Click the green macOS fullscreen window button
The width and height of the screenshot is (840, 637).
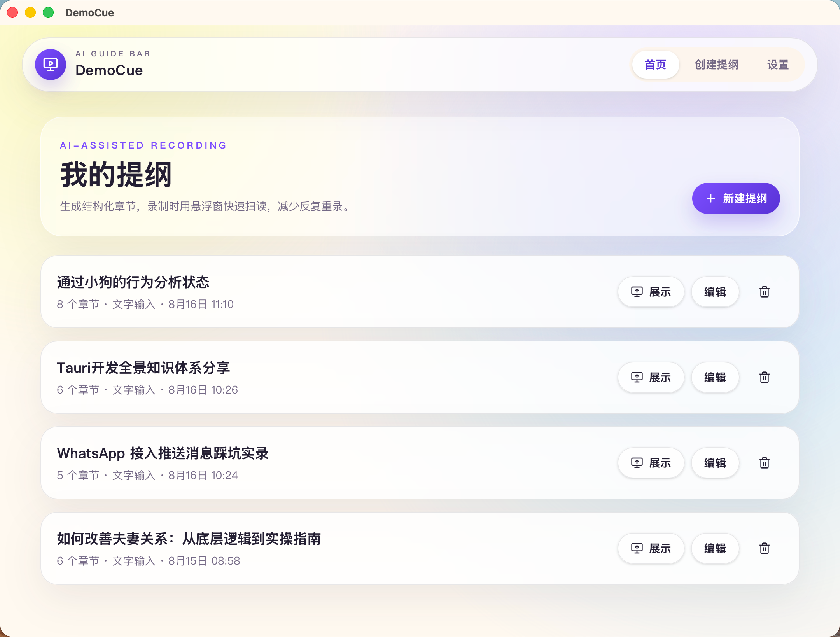pyautogui.click(x=48, y=12)
